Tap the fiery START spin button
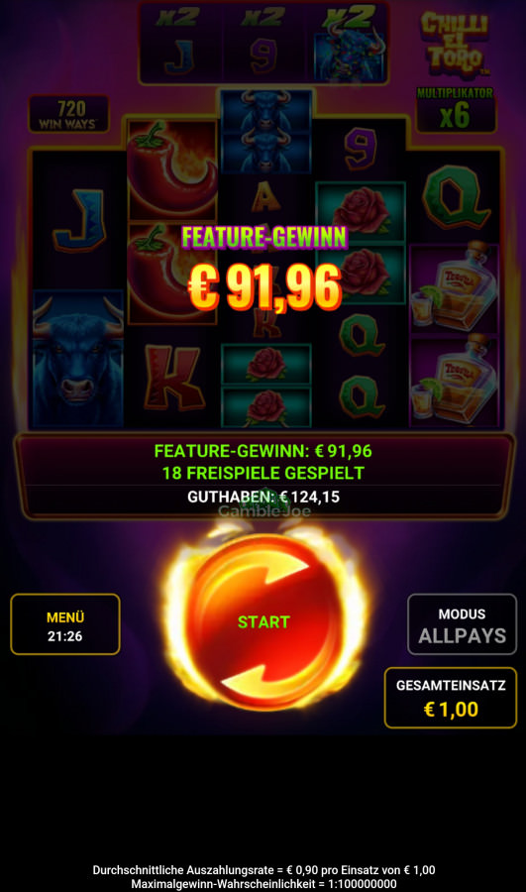The image size is (526, 892). point(263,621)
